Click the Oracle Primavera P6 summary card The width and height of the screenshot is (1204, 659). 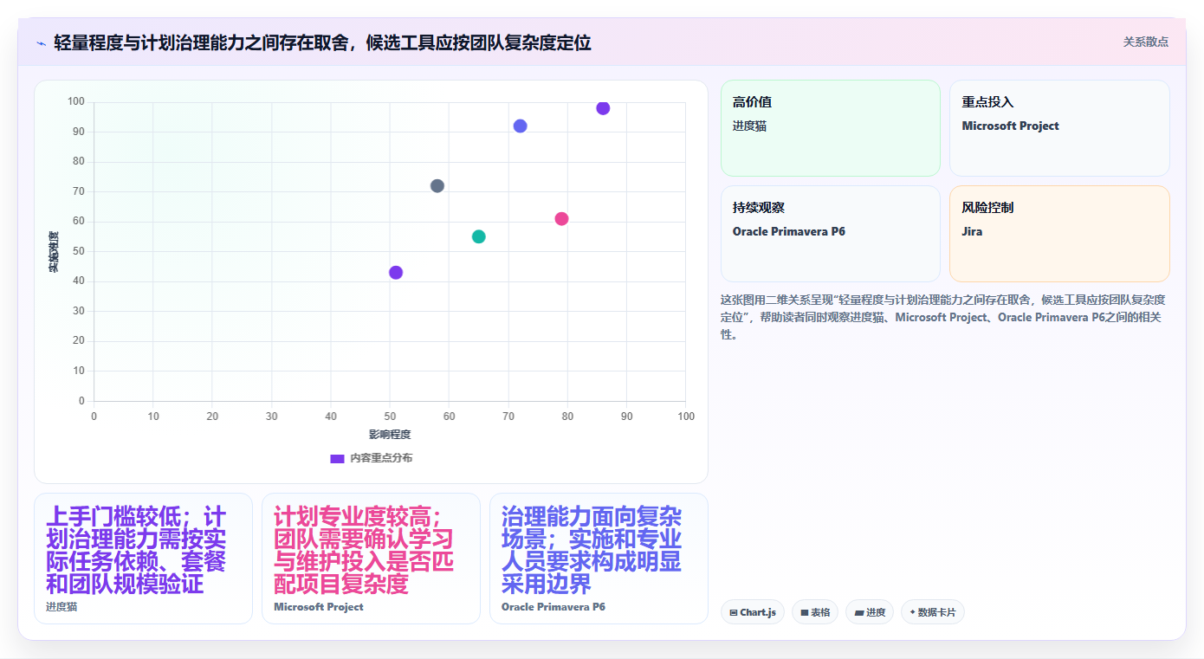[599, 559]
